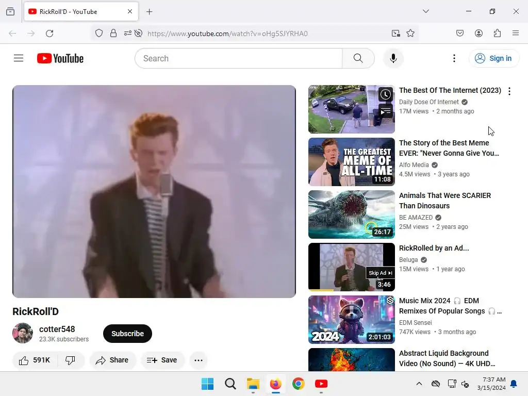
Task: Open the taskbar clock and date
Action: (x=491, y=384)
